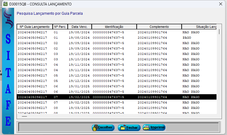This screenshot has width=227, height=135.
Task: Click the Identificação column header
Action: pos(114,27)
